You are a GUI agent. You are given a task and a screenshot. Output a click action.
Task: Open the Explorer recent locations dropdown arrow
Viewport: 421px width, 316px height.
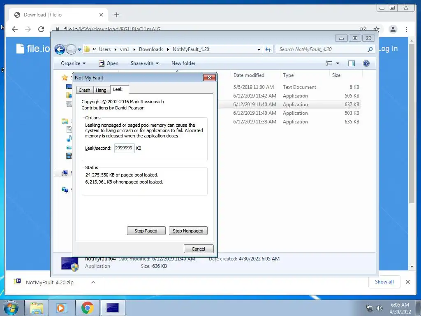79,50
